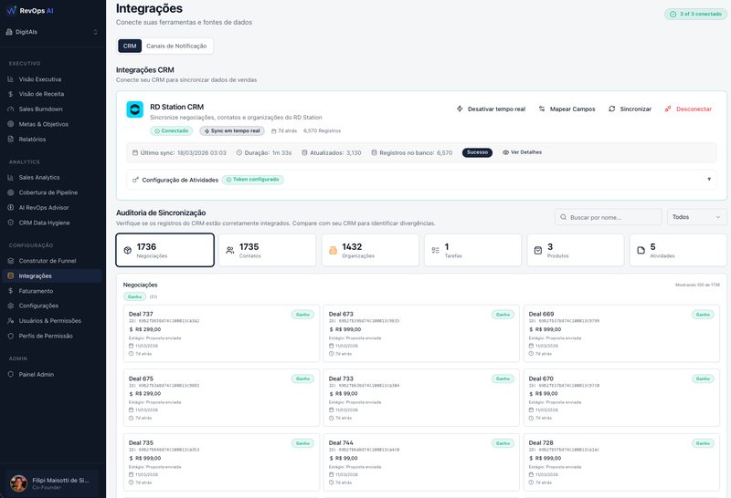This screenshot has width=731, height=498.
Task: Click the shield icon beside CRM Data Hygiene
Action: coord(11,223)
